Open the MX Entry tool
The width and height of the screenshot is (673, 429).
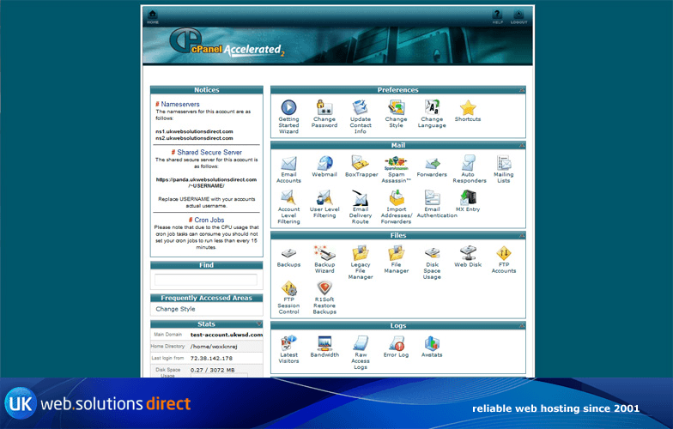pos(468,198)
